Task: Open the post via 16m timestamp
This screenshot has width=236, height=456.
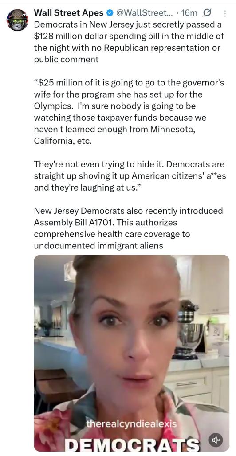Action: (189, 13)
